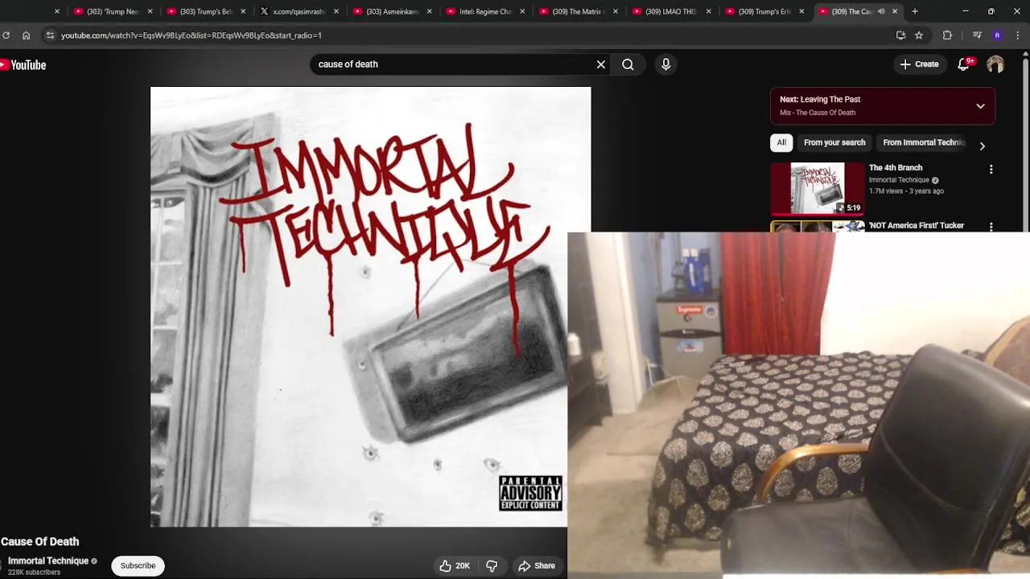Install app icon in address bar
Screen dimensions: 1030x579
[x=900, y=35]
